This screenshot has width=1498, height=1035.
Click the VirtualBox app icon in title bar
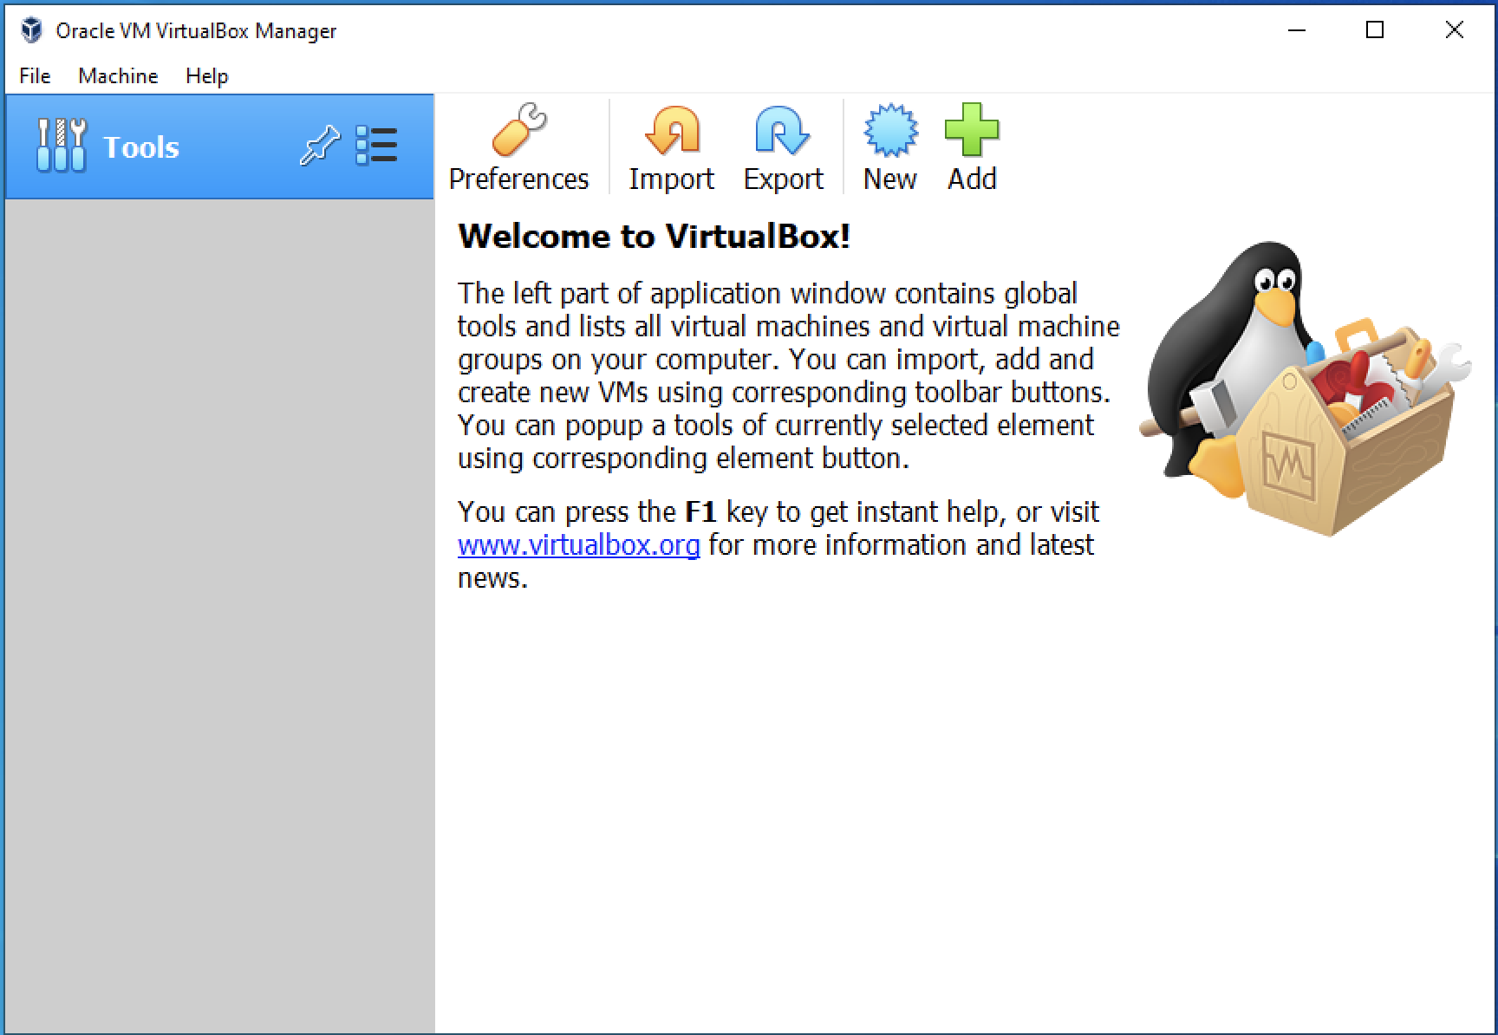(x=31, y=30)
